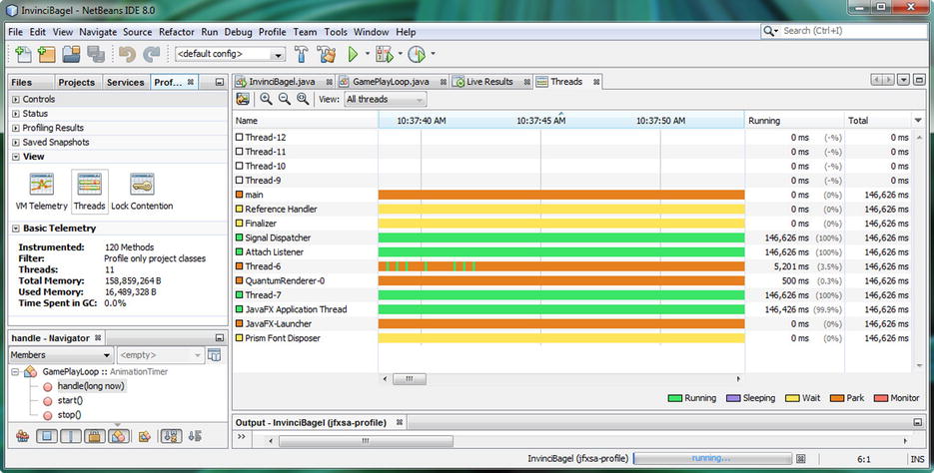Open the default config dropdown
Image resolution: width=934 pixels, height=473 pixels.
[230, 54]
